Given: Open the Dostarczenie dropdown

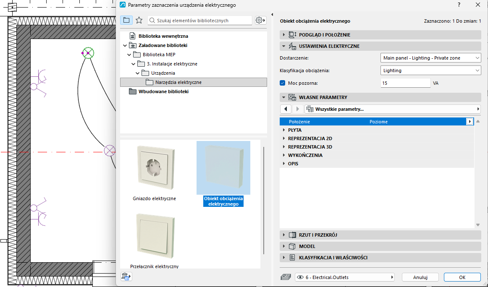Looking at the screenshot, I should [431, 58].
